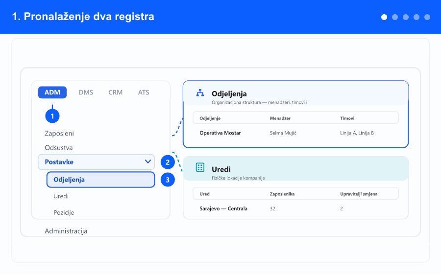
Task: Select the Operativa Mostar row cell
Action: tap(220, 133)
